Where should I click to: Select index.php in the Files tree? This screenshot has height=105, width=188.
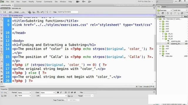tap(169, 56)
